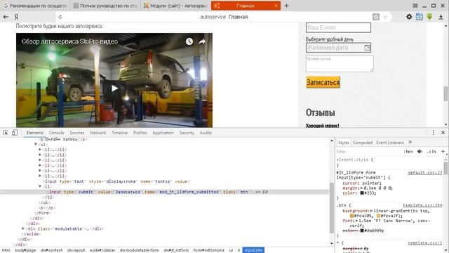This screenshot has width=449, height=253.
Task: Show more Styles sidebar tabs
Action: pyautogui.click(x=410, y=142)
